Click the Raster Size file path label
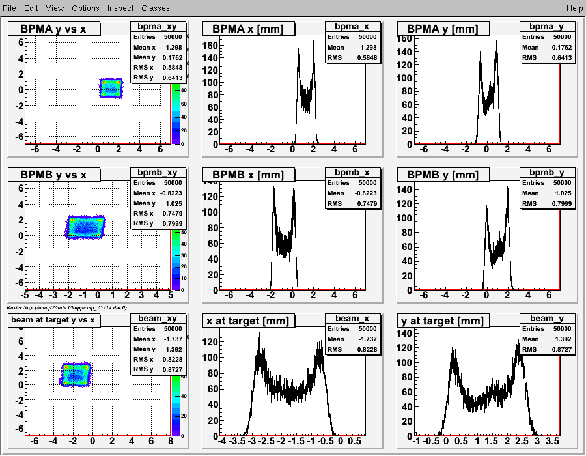This screenshot has width=586, height=456. tap(66, 307)
